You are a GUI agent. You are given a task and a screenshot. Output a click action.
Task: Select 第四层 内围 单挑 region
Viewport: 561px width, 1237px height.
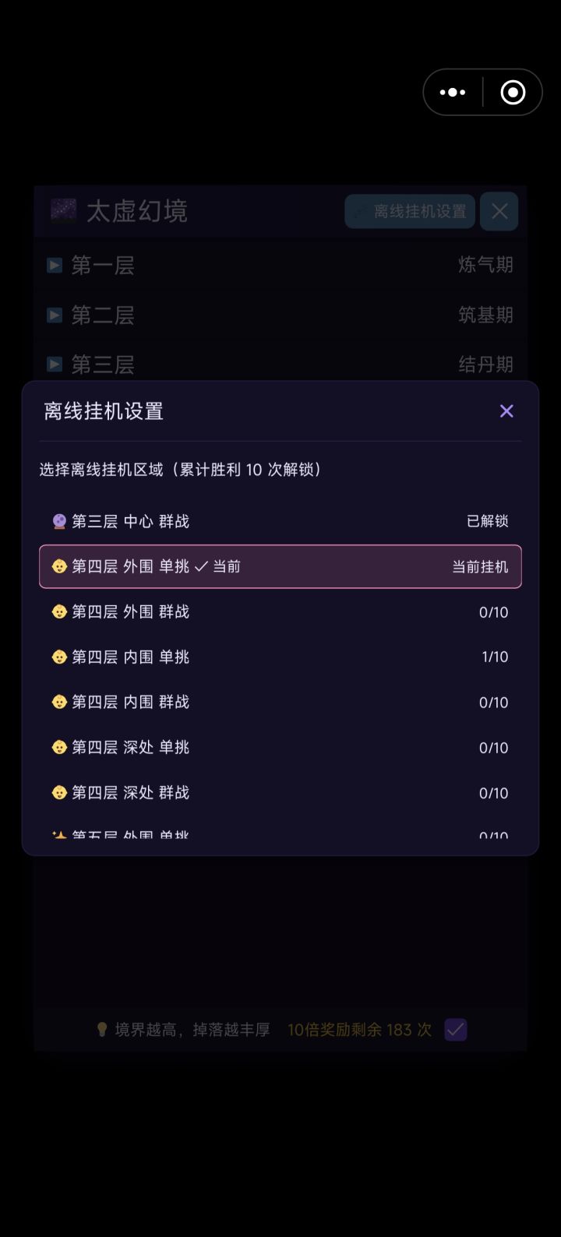click(x=280, y=657)
